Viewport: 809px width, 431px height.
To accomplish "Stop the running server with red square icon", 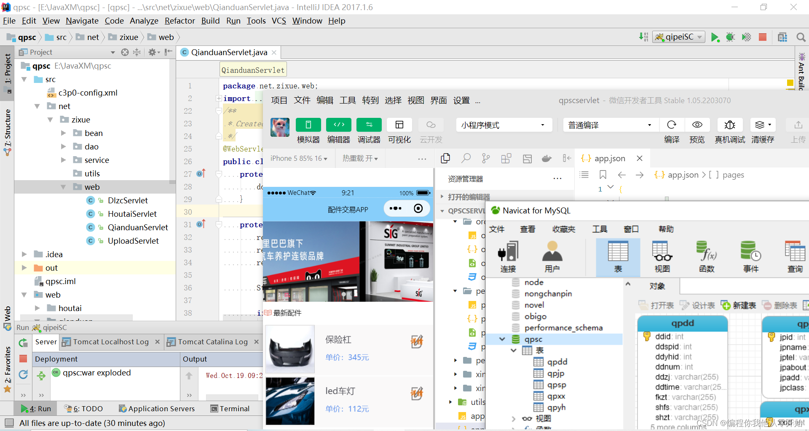I will 762,37.
